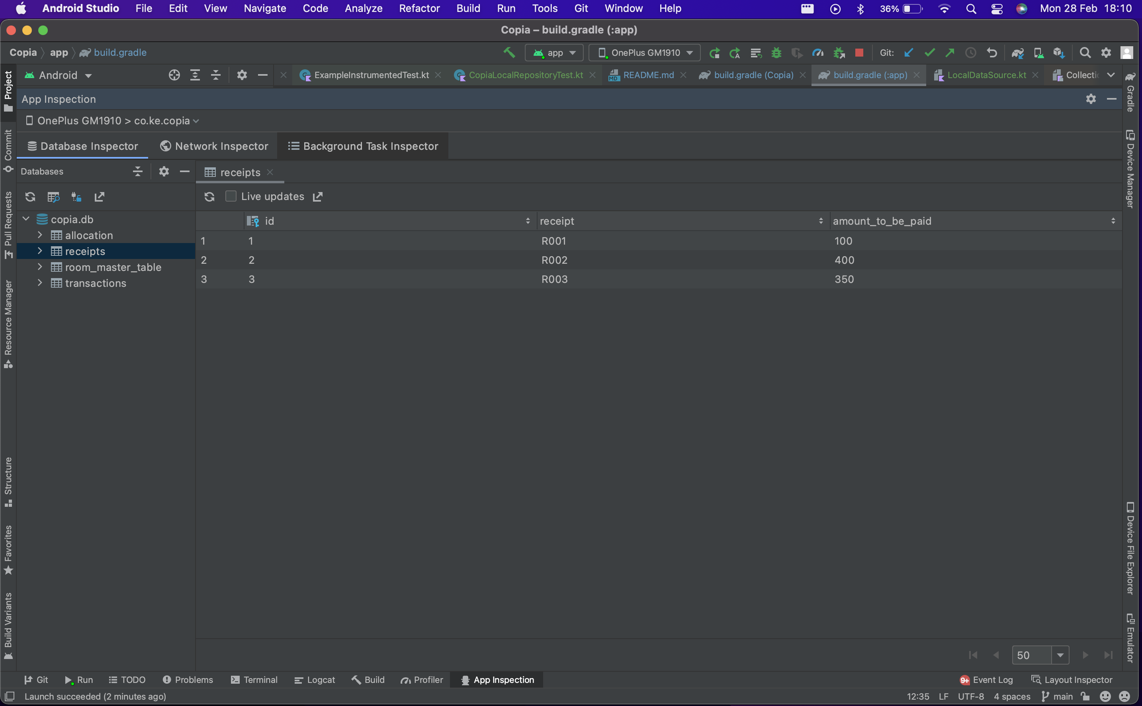Enable the Live updates checkbox
The width and height of the screenshot is (1142, 706).
tap(231, 196)
